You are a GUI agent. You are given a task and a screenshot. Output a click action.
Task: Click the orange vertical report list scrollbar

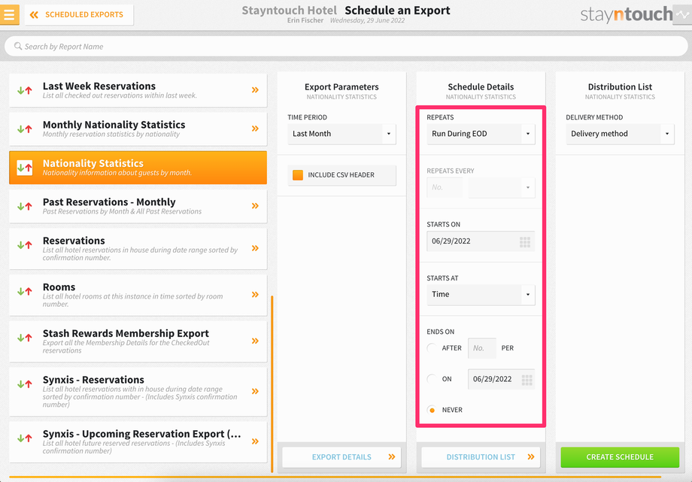(x=272, y=384)
